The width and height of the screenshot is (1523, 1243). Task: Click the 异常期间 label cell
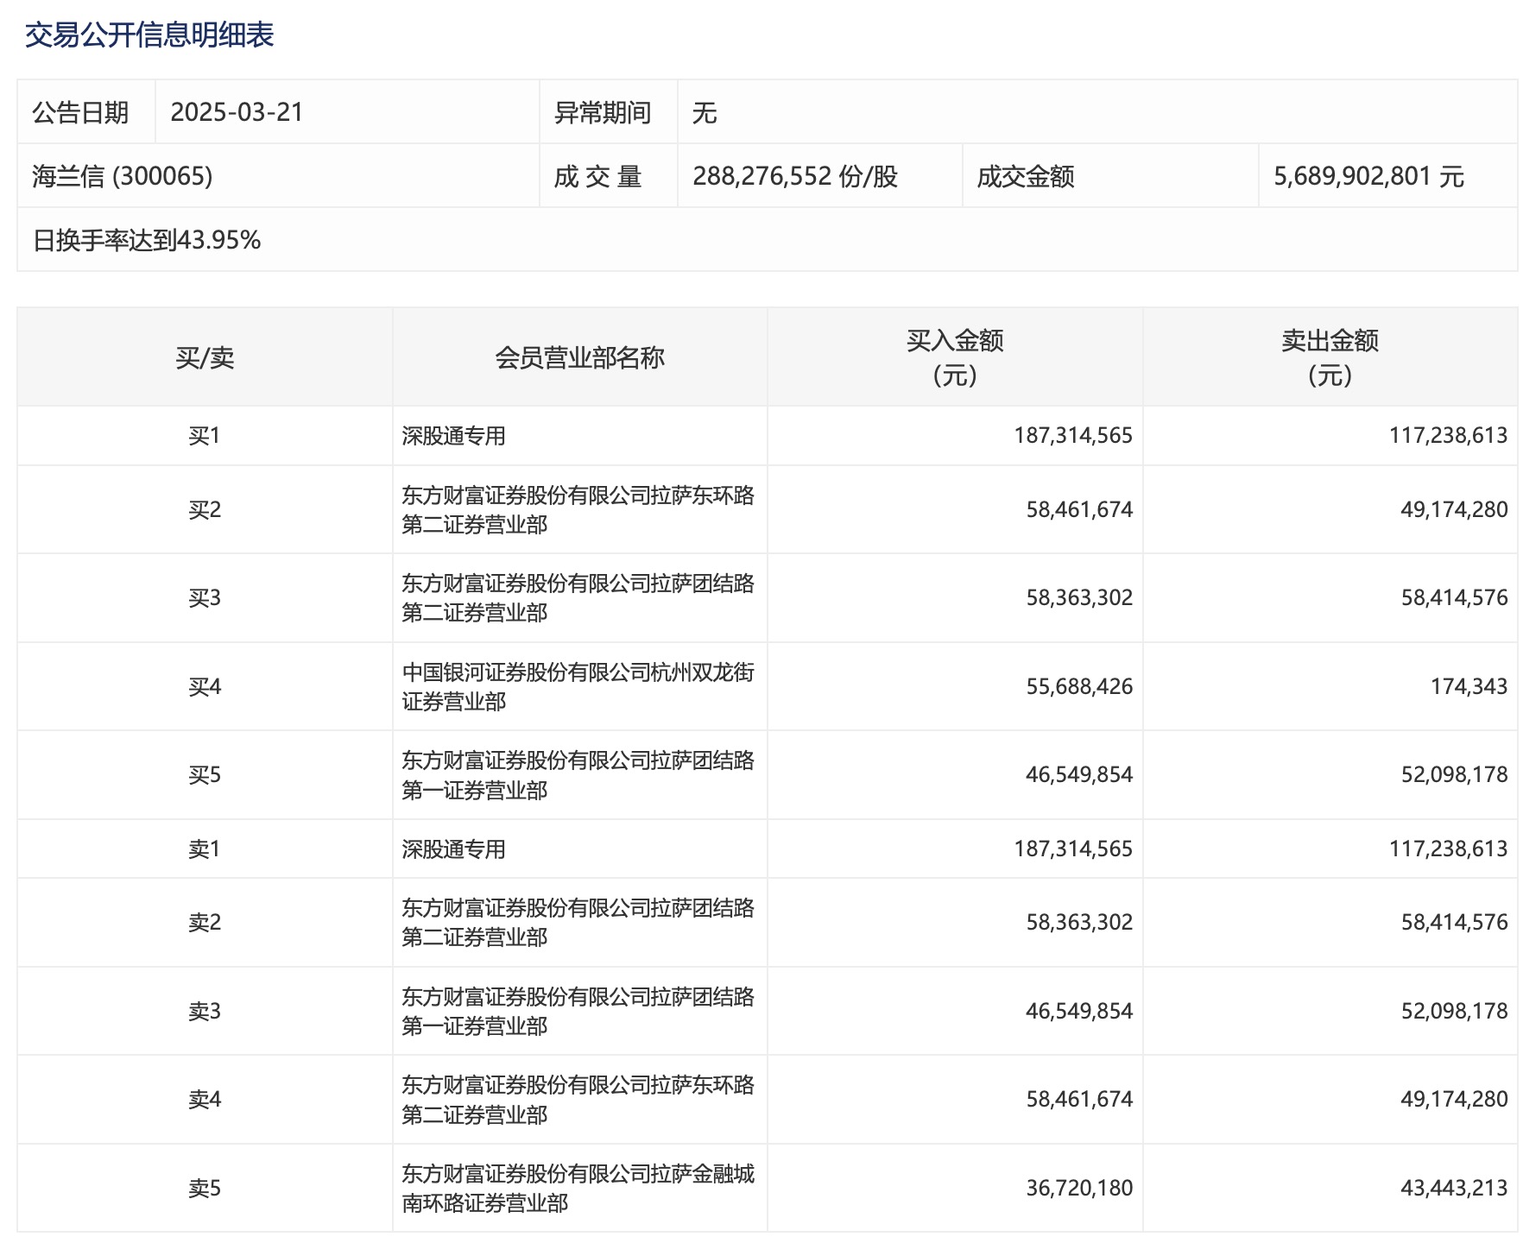(603, 112)
